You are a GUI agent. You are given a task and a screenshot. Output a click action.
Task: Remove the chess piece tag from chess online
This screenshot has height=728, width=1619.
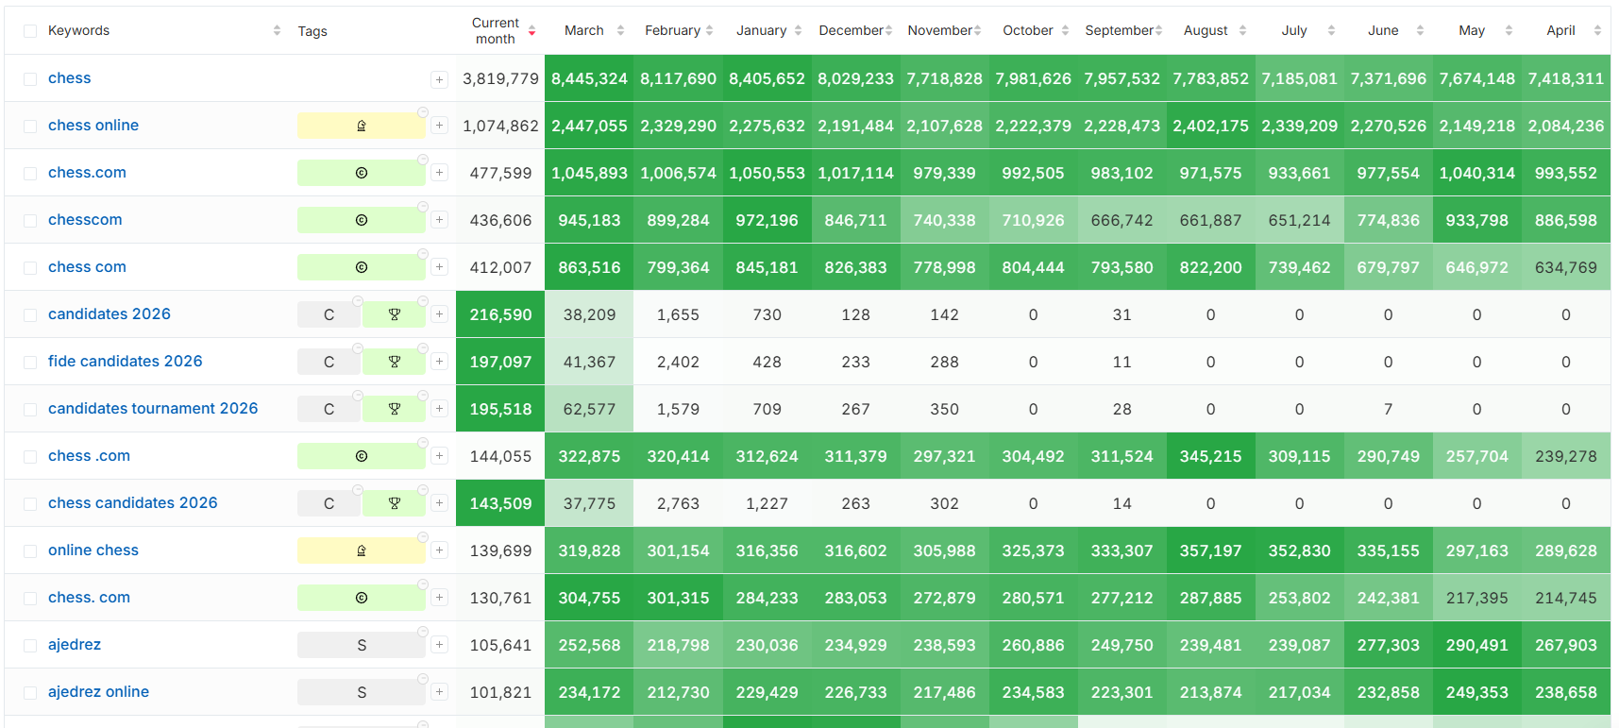(x=422, y=113)
